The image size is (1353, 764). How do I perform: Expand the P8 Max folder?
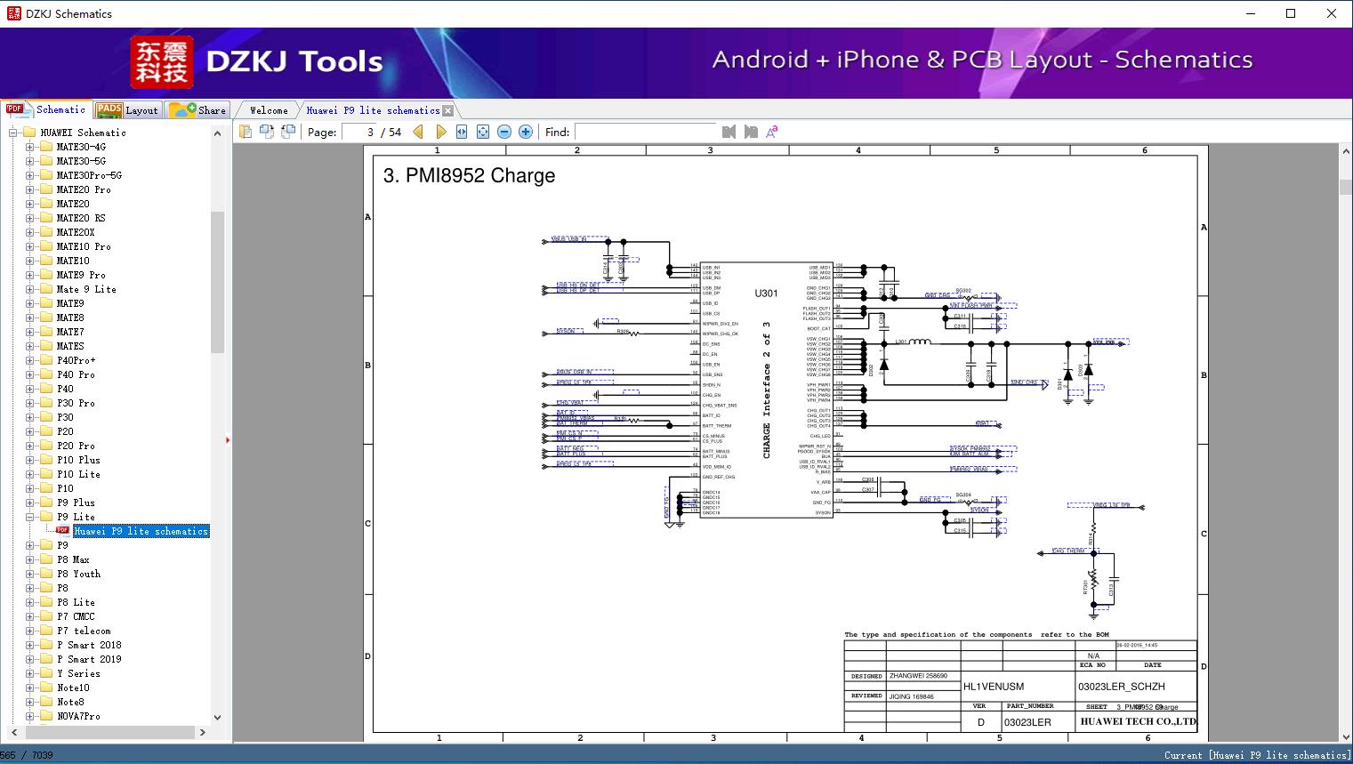(x=29, y=559)
